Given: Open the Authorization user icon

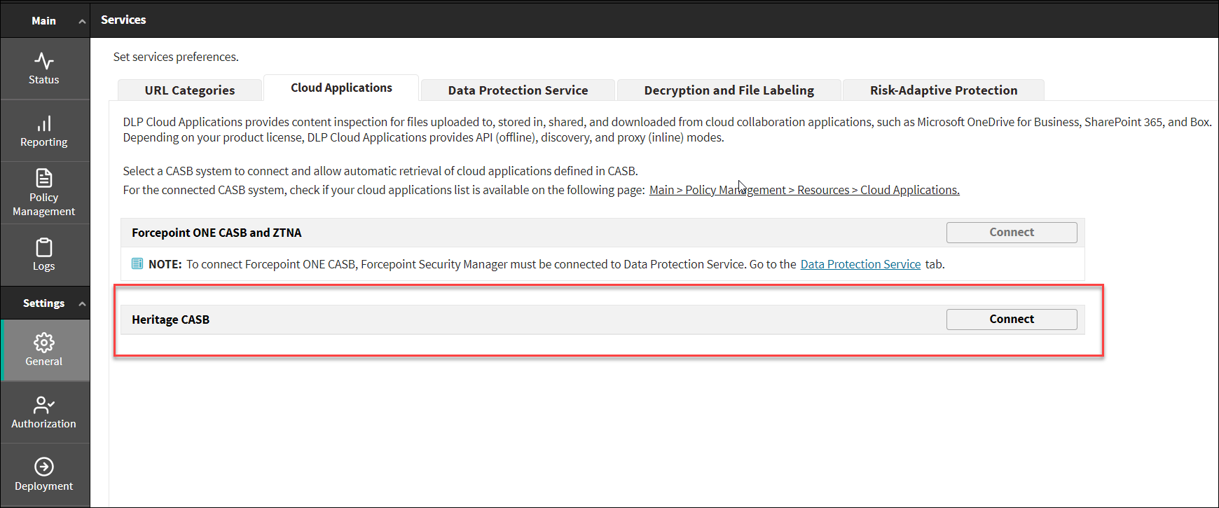Looking at the screenshot, I should [x=43, y=404].
